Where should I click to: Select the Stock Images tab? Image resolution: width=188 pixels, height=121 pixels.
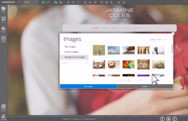click(72, 52)
